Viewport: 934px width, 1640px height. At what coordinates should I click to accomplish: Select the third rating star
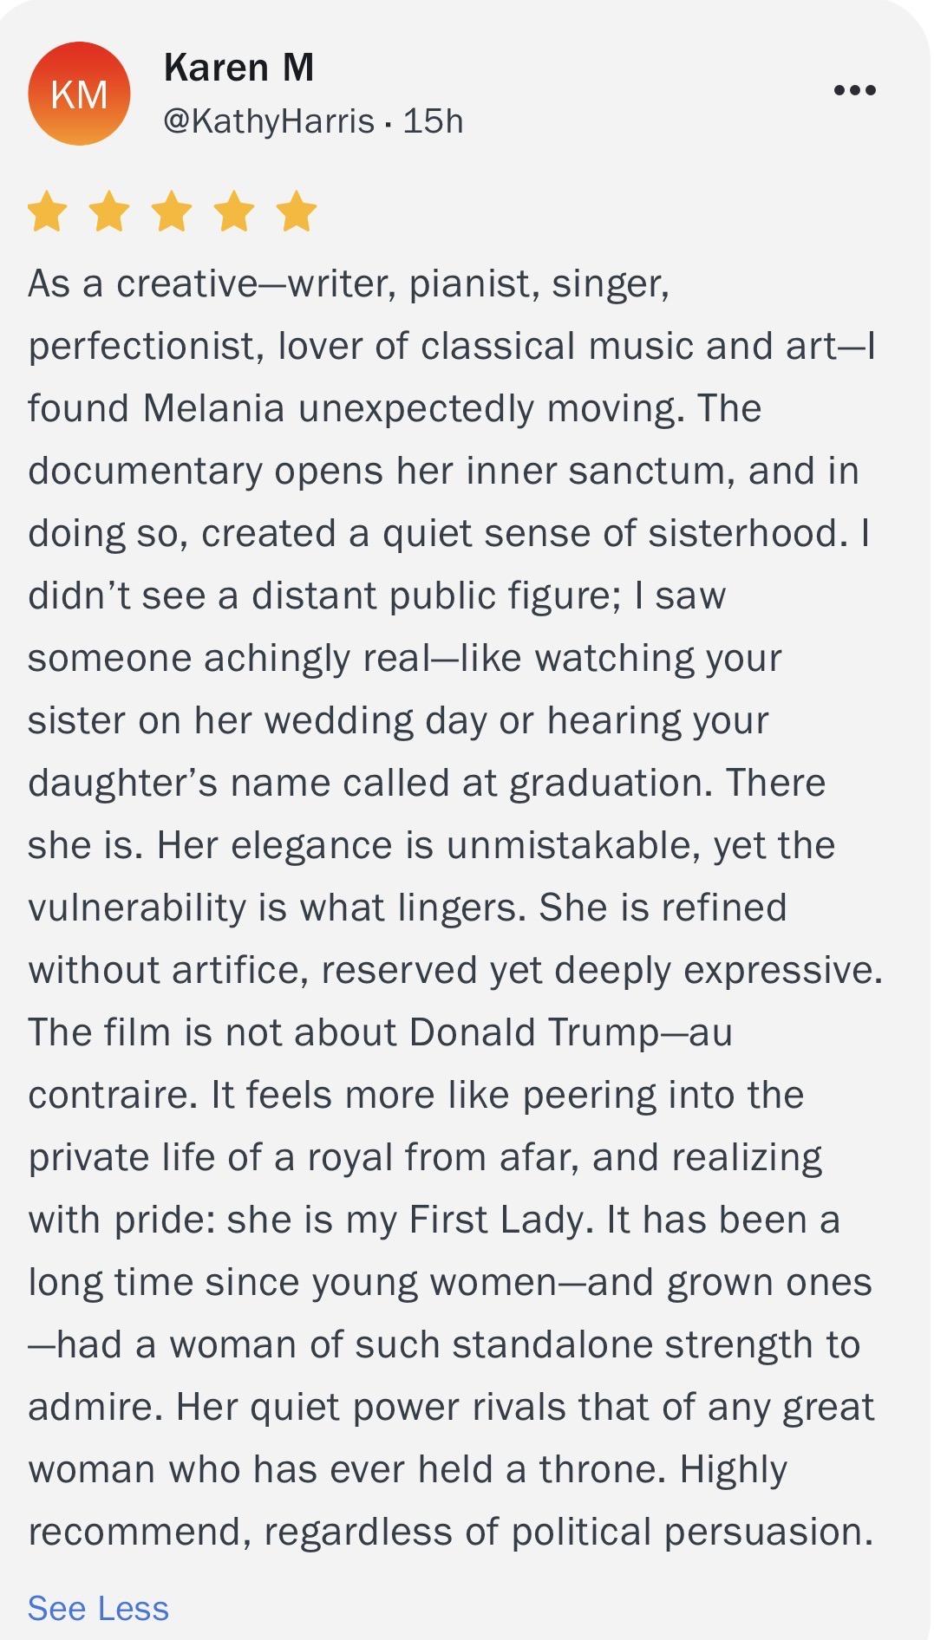[x=173, y=212]
